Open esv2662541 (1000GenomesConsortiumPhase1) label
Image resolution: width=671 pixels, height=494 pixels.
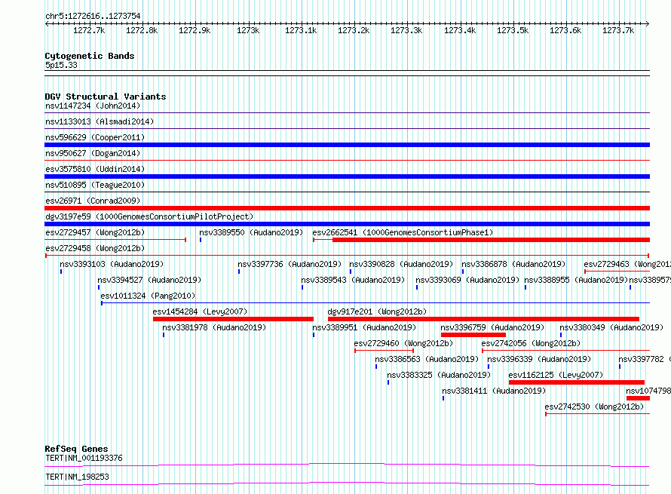pyautogui.click(x=403, y=232)
